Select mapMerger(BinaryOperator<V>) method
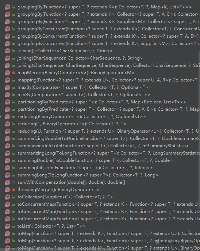This screenshot has height=251, width=200. pos(76,73)
